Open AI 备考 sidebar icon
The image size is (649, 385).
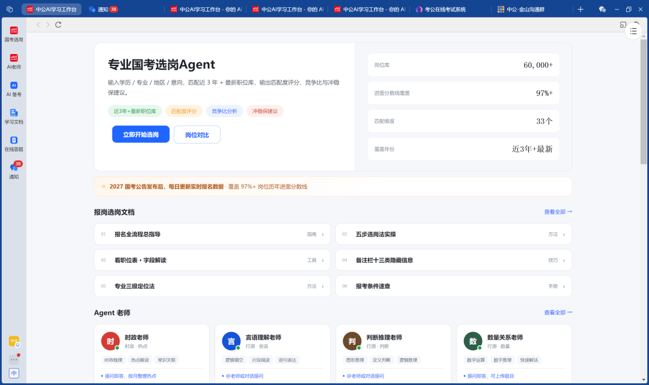point(14,88)
